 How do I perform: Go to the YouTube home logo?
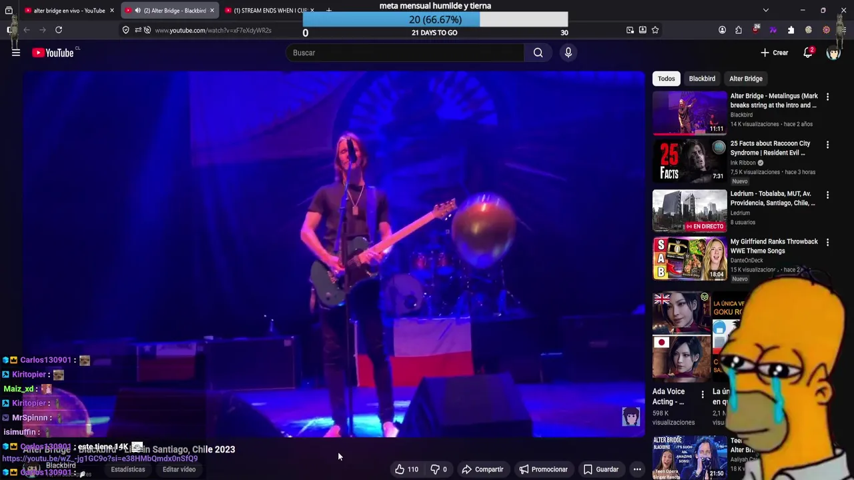53,53
